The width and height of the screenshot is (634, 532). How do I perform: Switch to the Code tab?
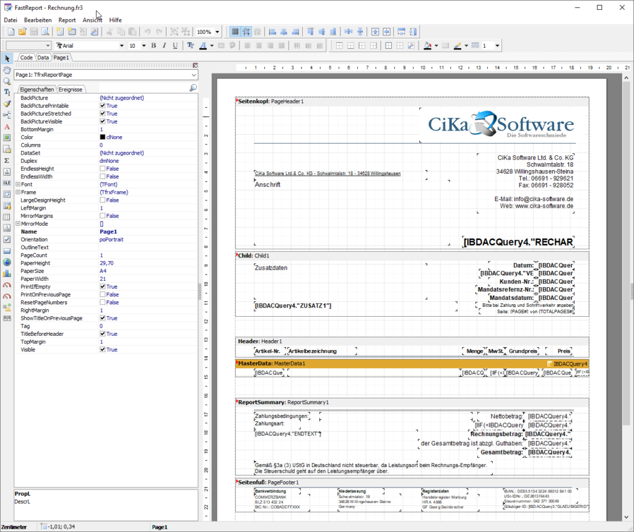click(26, 58)
